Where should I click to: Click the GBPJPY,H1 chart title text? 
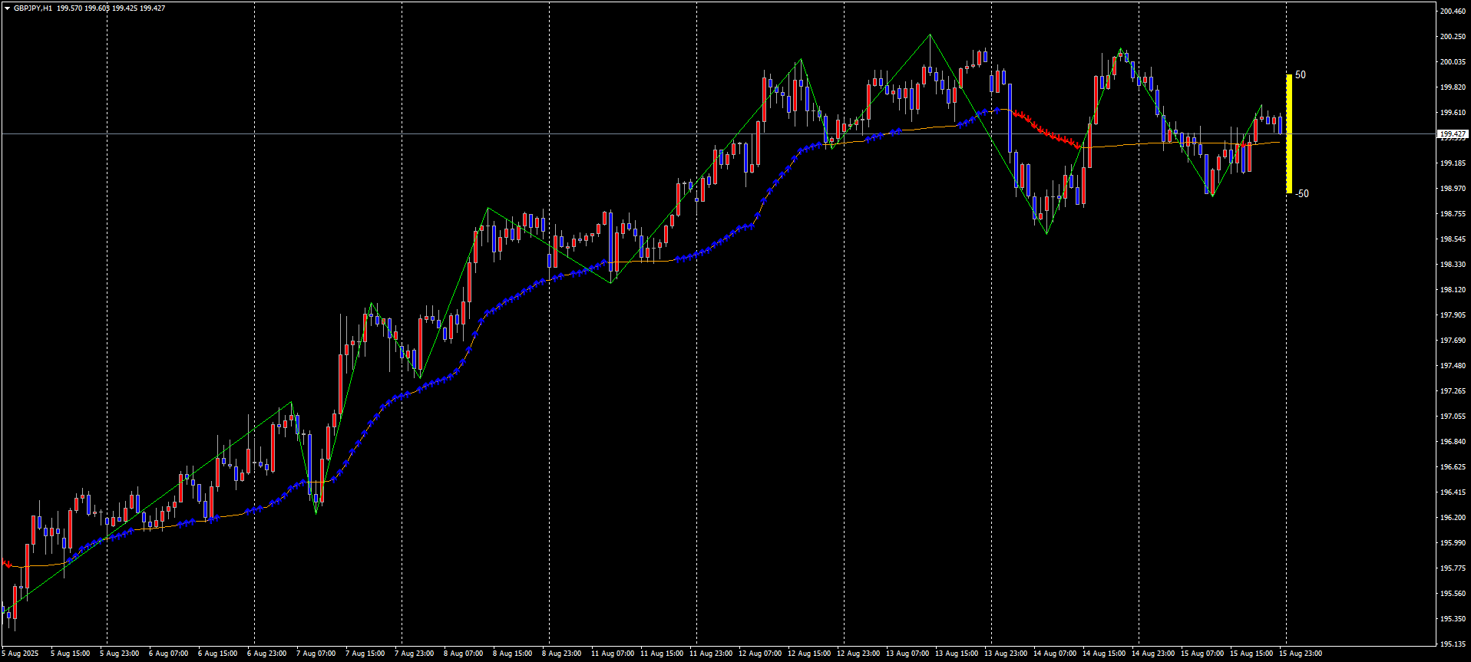[x=33, y=8]
